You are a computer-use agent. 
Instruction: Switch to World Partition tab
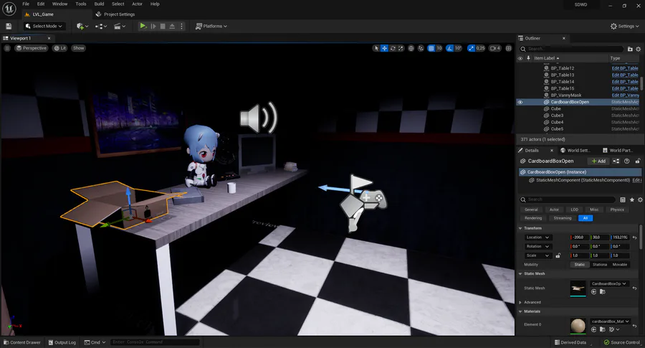618,150
